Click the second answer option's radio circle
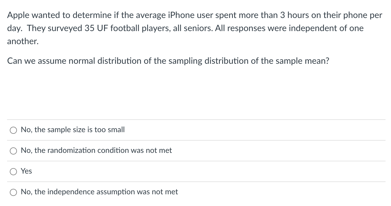Image resolution: width=391 pixels, height=206 pixels. tap(13, 151)
